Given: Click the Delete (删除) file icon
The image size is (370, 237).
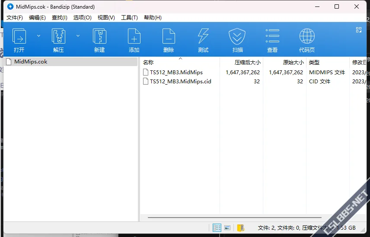Looking at the screenshot, I should [x=169, y=36].
